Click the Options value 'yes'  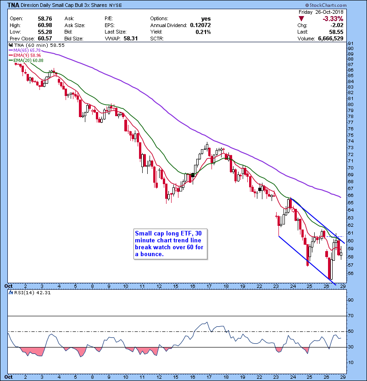point(206,19)
